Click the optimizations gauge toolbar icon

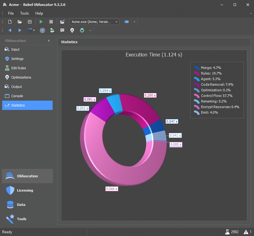(72, 30)
